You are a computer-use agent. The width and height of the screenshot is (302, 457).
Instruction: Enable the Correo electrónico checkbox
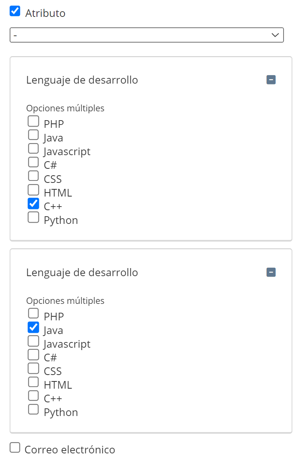click(x=15, y=447)
